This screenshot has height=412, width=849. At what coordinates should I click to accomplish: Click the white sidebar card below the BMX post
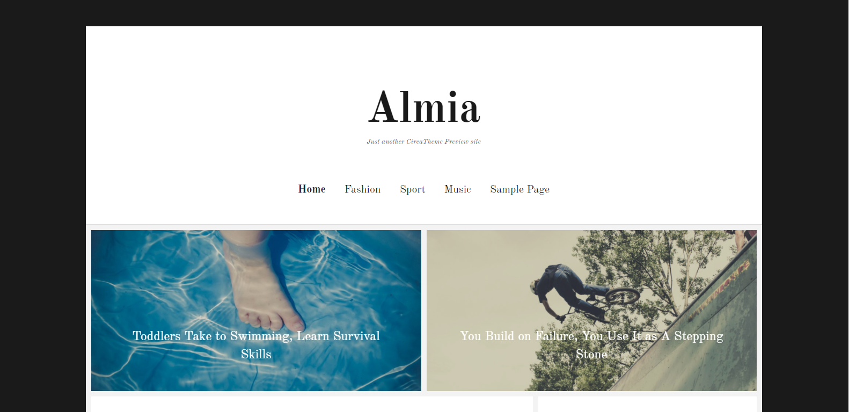pos(647,404)
